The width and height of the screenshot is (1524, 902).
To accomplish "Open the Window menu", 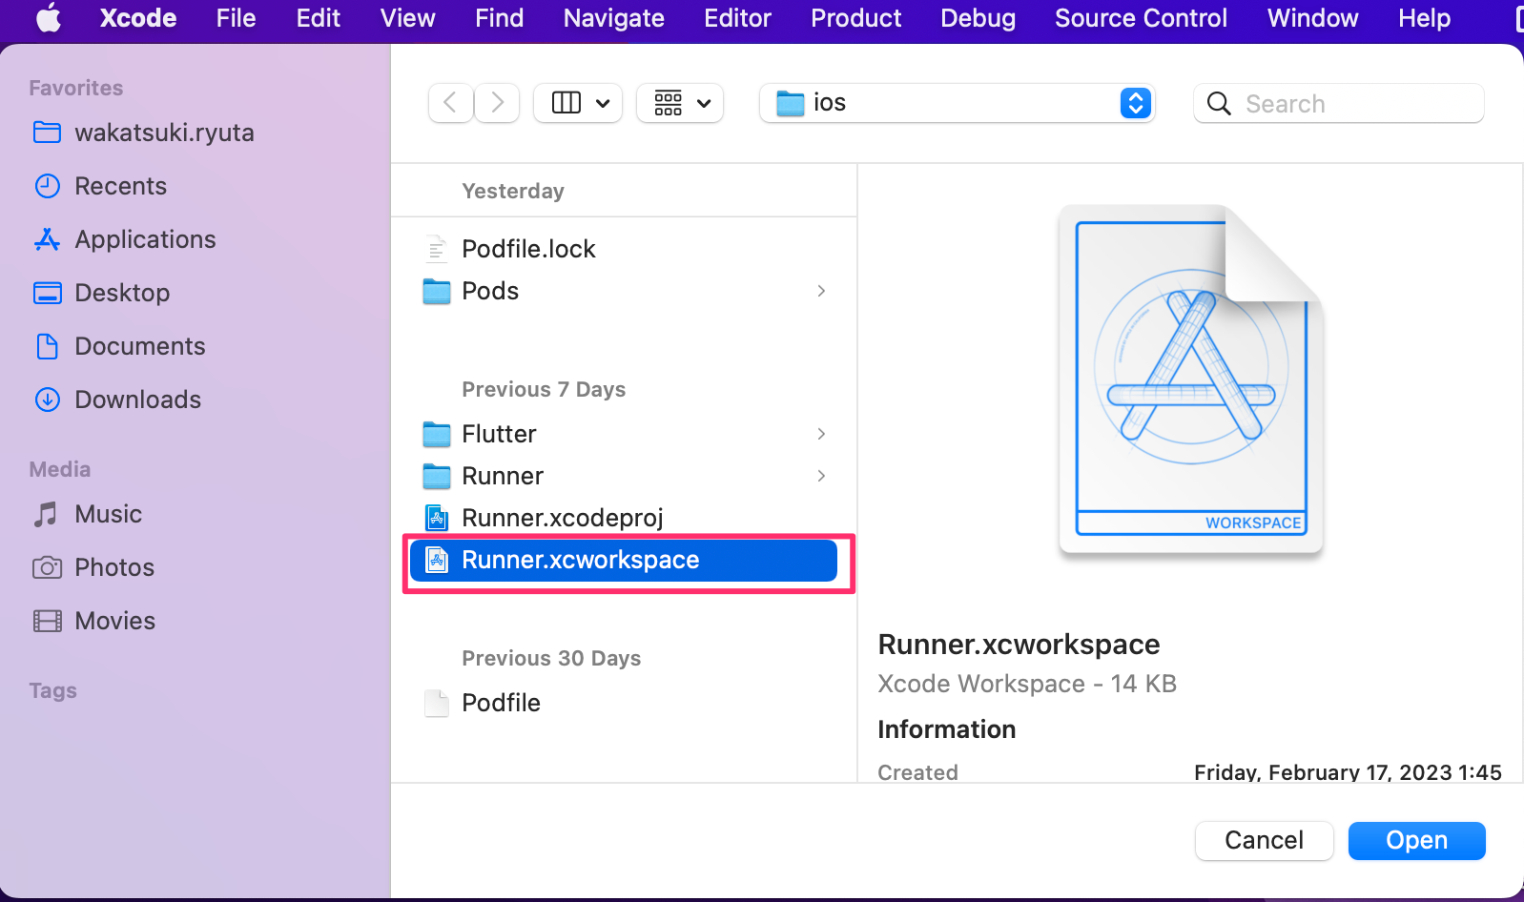I will (1312, 18).
